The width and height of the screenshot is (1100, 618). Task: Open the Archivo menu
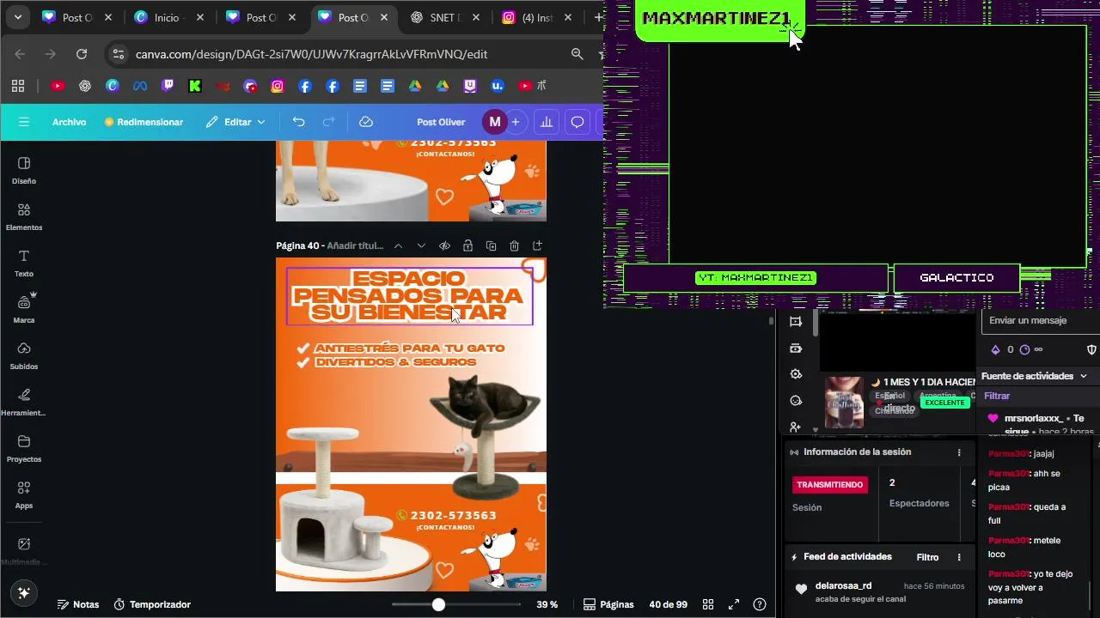tap(69, 122)
